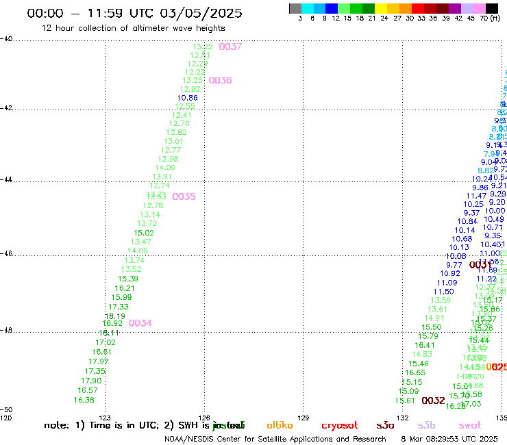This screenshot has height=445, width=507.
Task: Click pass label 0037
Action: [230, 47]
